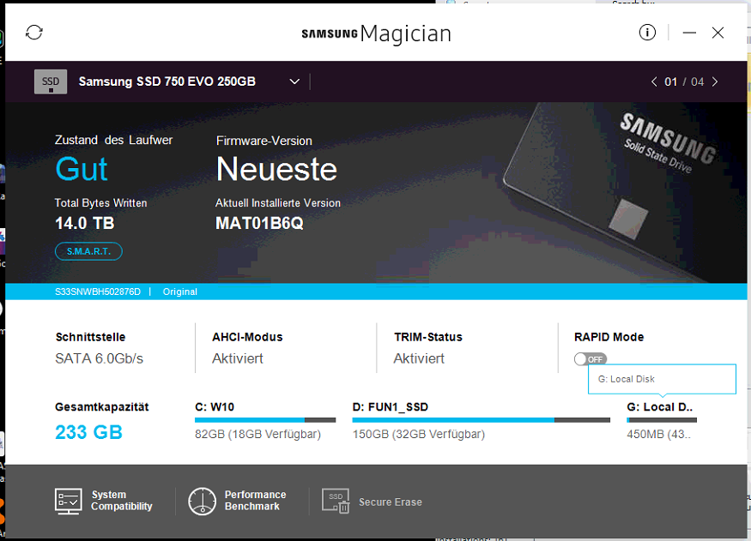Click the refresh icon in Magician header
The width and height of the screenshot is (751, 541).
click(34, 33)
